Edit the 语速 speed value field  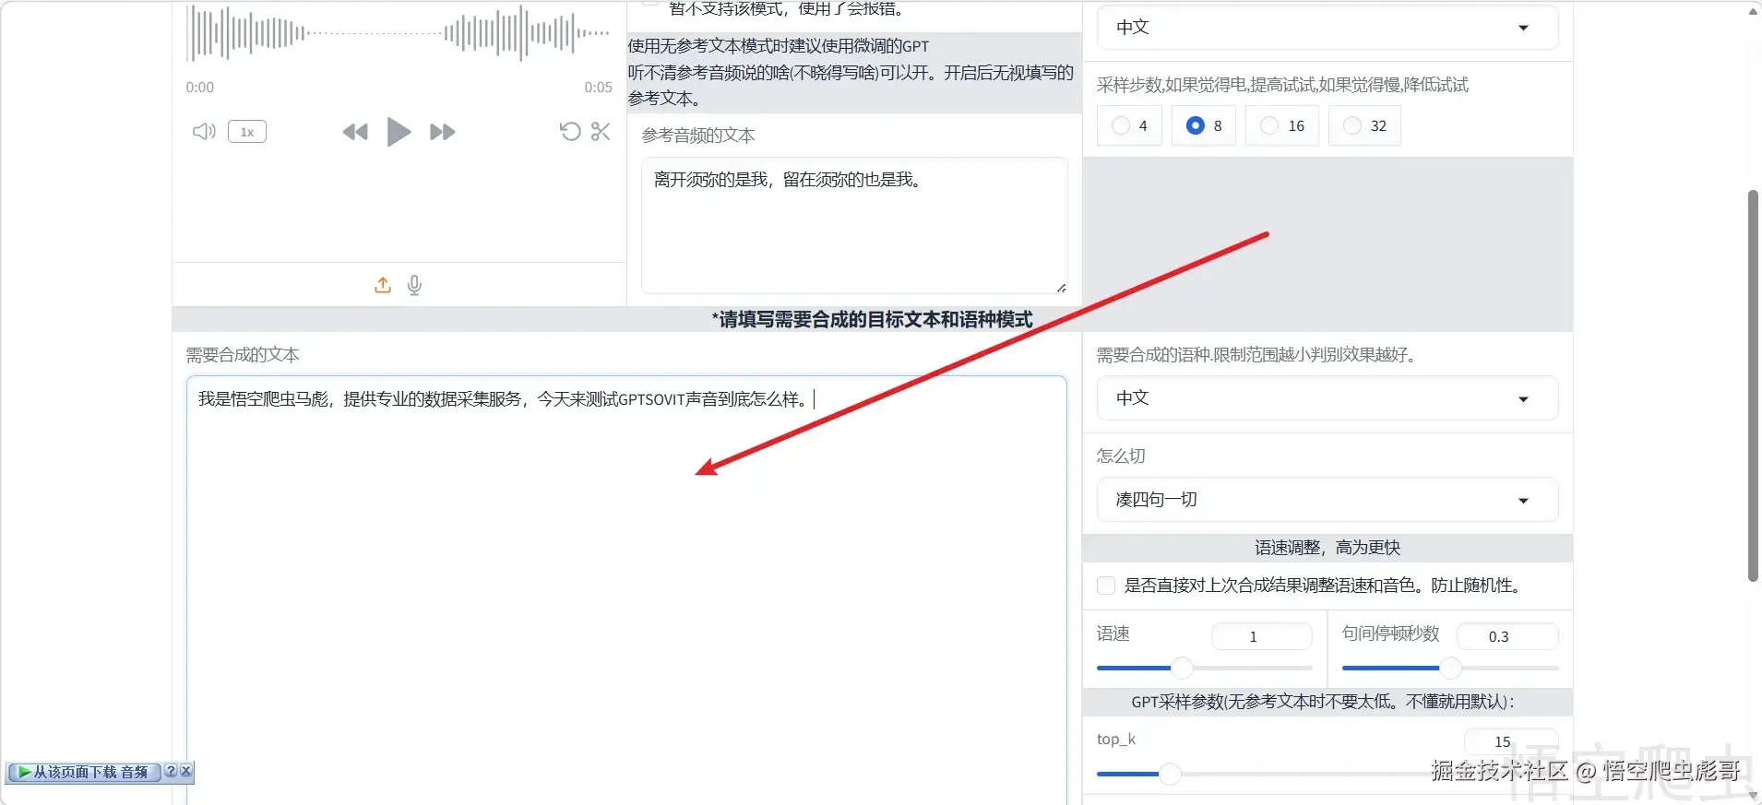tap(1261, 636)
